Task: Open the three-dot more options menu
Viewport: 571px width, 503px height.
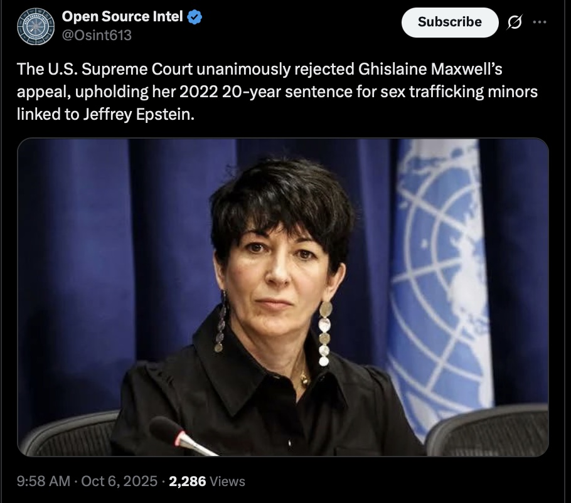Action: 539,21
